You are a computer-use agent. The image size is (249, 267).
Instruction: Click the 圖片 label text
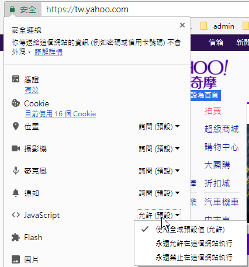32,259
